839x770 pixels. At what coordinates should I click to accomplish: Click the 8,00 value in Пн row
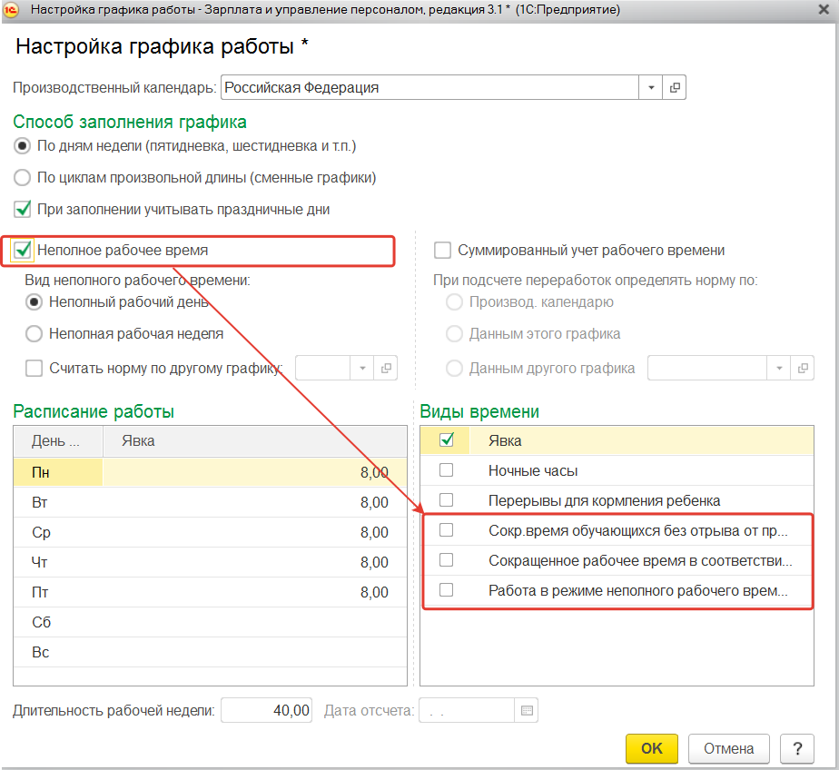click(x=374, y=472)
